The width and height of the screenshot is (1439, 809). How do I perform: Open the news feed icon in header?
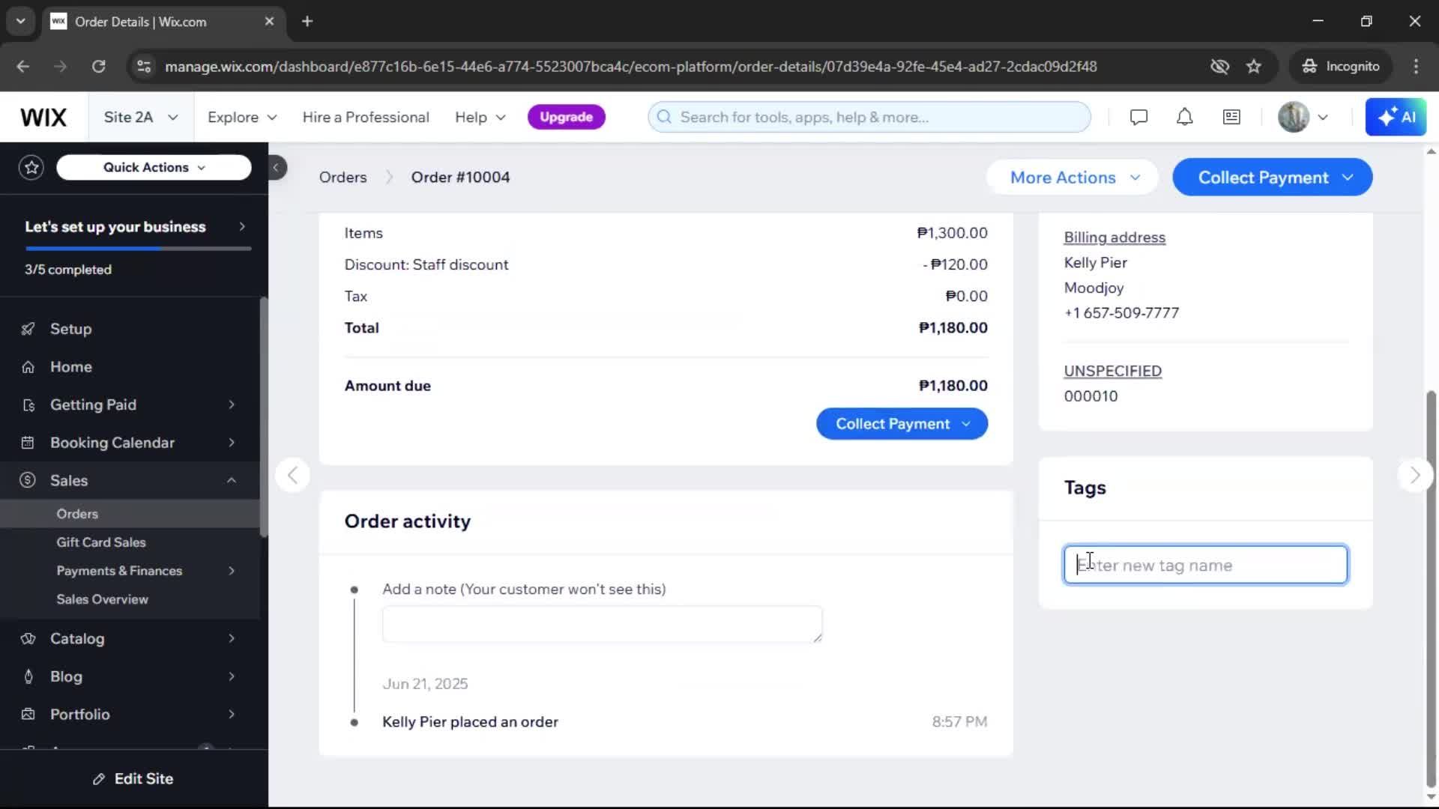pyautogui.click(x=1231, y=117)
